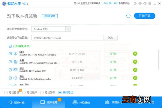The height and width of the screenshot is (108, 162).
Task: Open the system dropdown arrow
Action: click(x=68, y=29)
